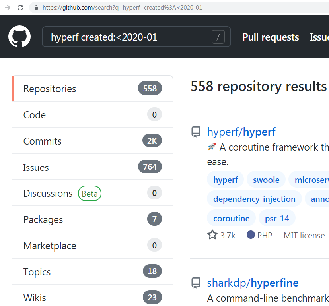Screen dimensions: 329x306
Task: Click the 18 count badge for Topics
Action: [152, 271]
